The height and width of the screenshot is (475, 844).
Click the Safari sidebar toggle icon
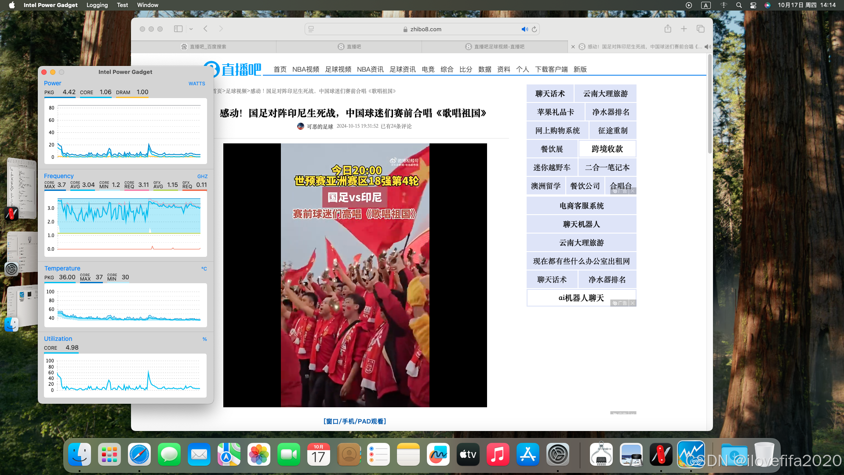coord(178,29)
